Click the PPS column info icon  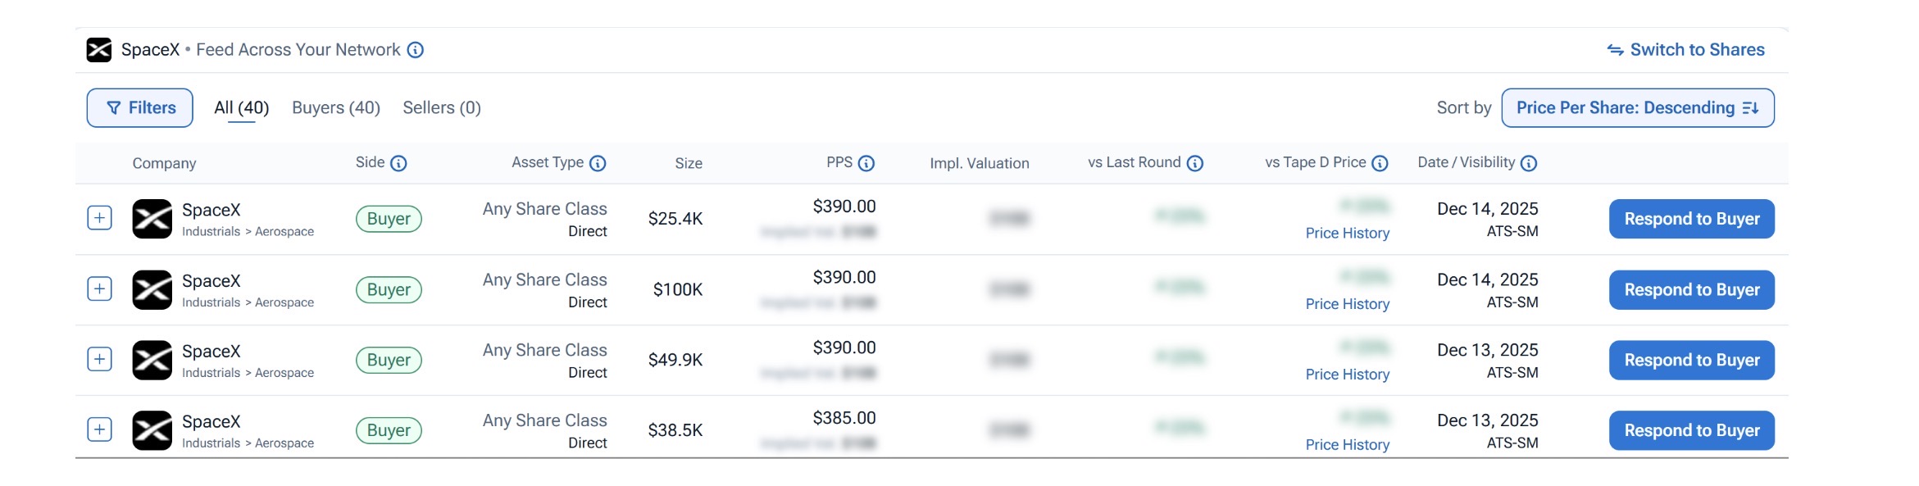click(866, 163)
